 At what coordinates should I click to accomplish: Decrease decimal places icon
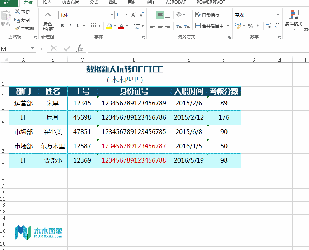pos(277,26)
